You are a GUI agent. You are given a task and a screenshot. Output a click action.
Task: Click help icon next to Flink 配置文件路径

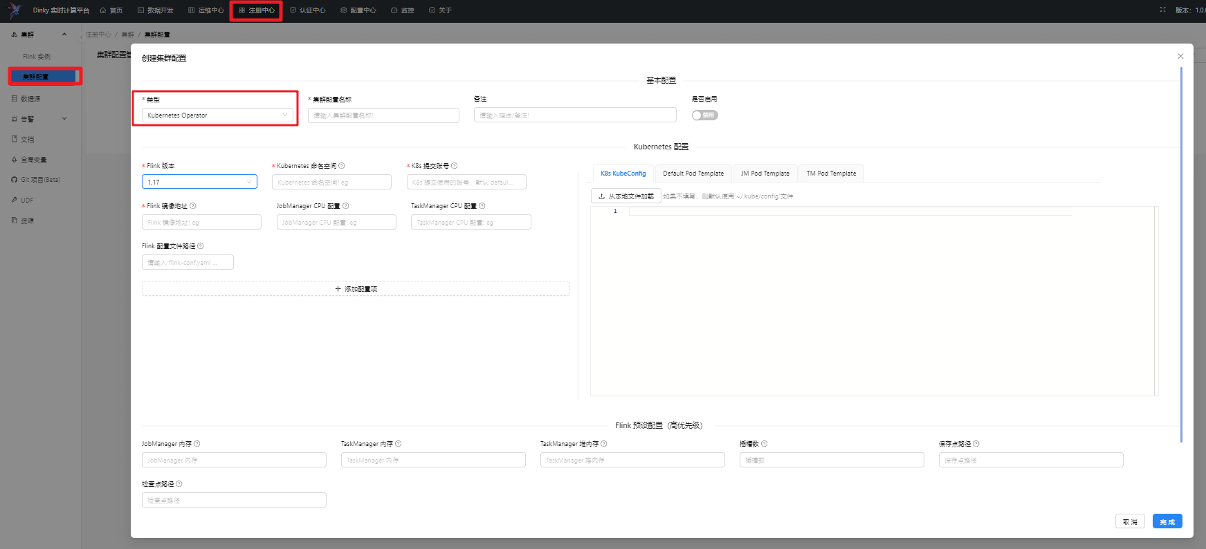click(201, 246)
